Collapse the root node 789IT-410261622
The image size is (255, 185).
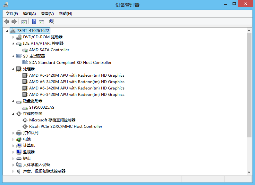coord(7,31)
